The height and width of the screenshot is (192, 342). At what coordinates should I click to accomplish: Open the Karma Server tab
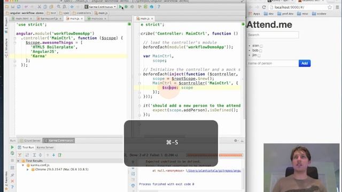45,148
